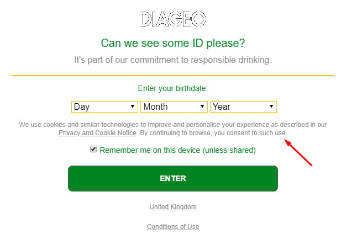This screenshot has height=250, width=341.
Task: Click the responsible drinking subtitle text
Action: tap(173, 60)
